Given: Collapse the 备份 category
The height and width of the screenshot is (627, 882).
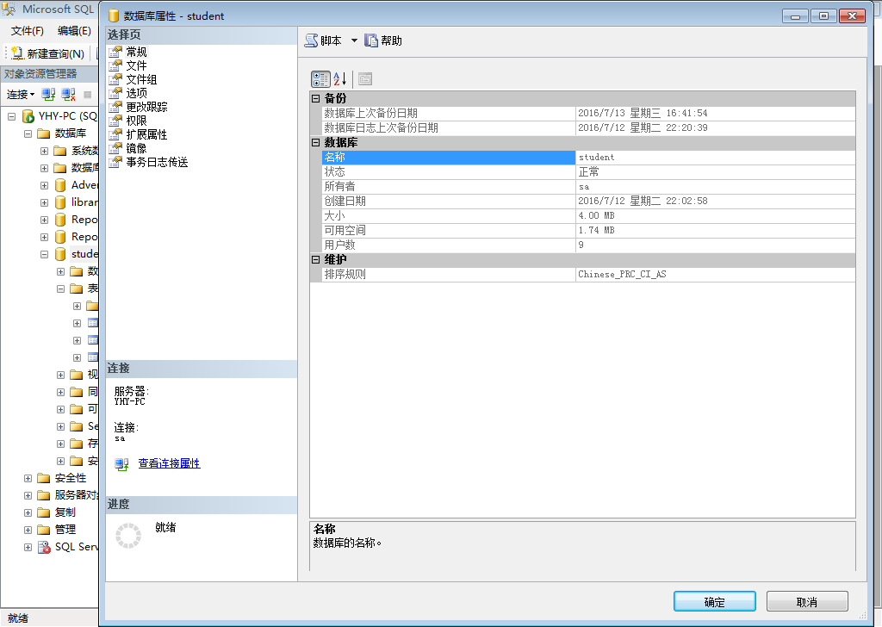Looking at the screenshot, I should (315, 98).
